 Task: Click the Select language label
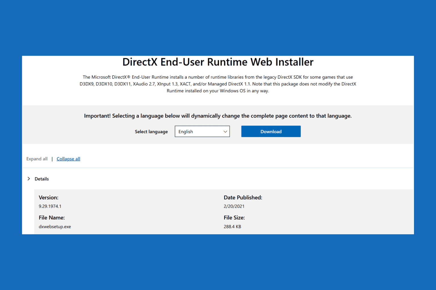[x=151, y=132]
